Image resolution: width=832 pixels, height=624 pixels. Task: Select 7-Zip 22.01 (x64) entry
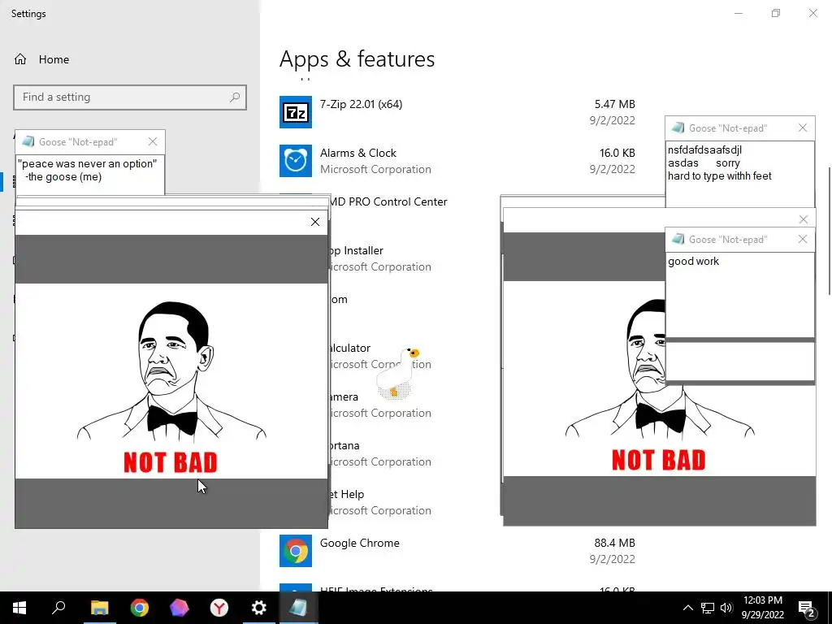pos(361,104)
